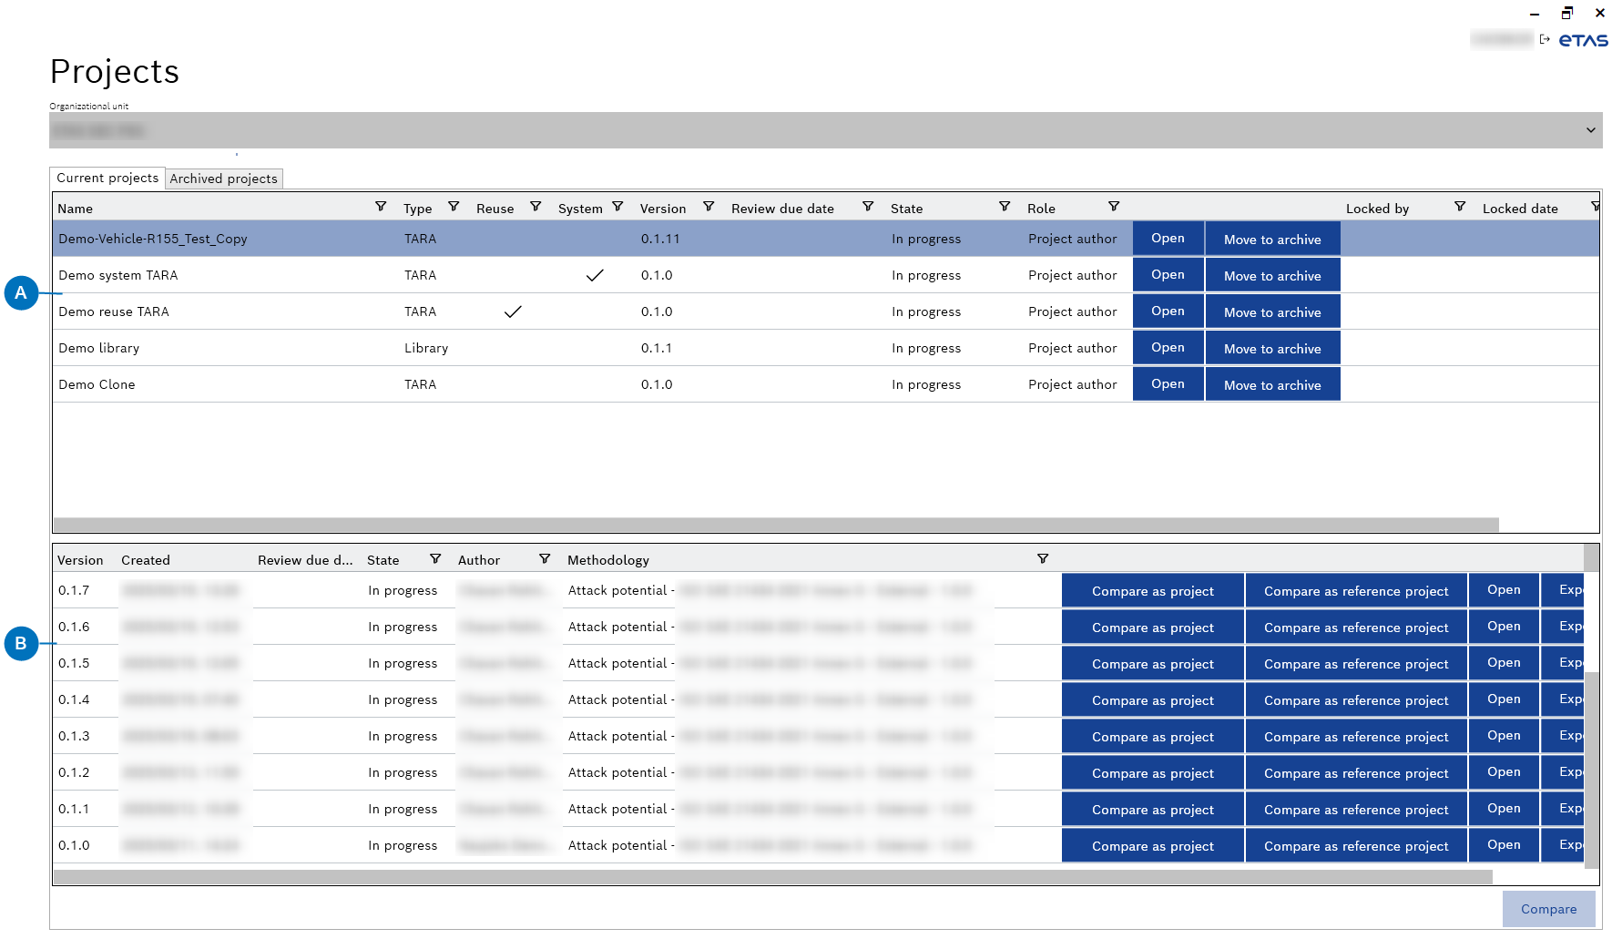Toggle System checkmark for Demo system TARA

[x=595, y=275]
